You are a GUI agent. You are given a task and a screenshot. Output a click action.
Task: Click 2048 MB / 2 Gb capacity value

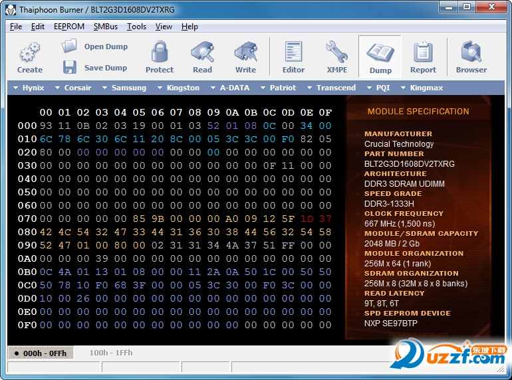(x=392, y=244)
